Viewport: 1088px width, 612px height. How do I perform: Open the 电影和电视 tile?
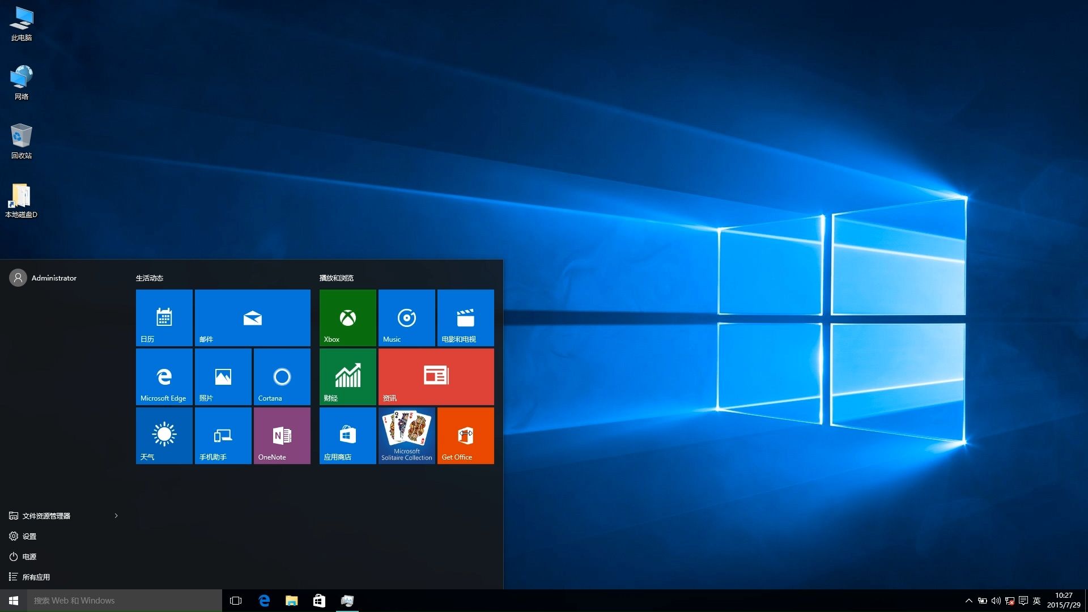pos(466,318)
